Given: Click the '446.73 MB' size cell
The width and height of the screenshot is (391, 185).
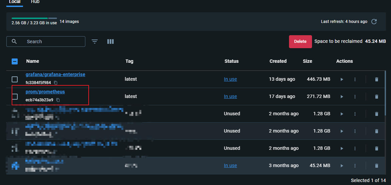Looking at the screenshot, I should 318,79.
